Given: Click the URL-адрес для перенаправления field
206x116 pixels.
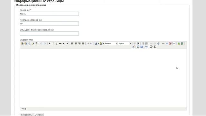Looking at the screenshot, I should pyautogui.click(x=49, y=34).
